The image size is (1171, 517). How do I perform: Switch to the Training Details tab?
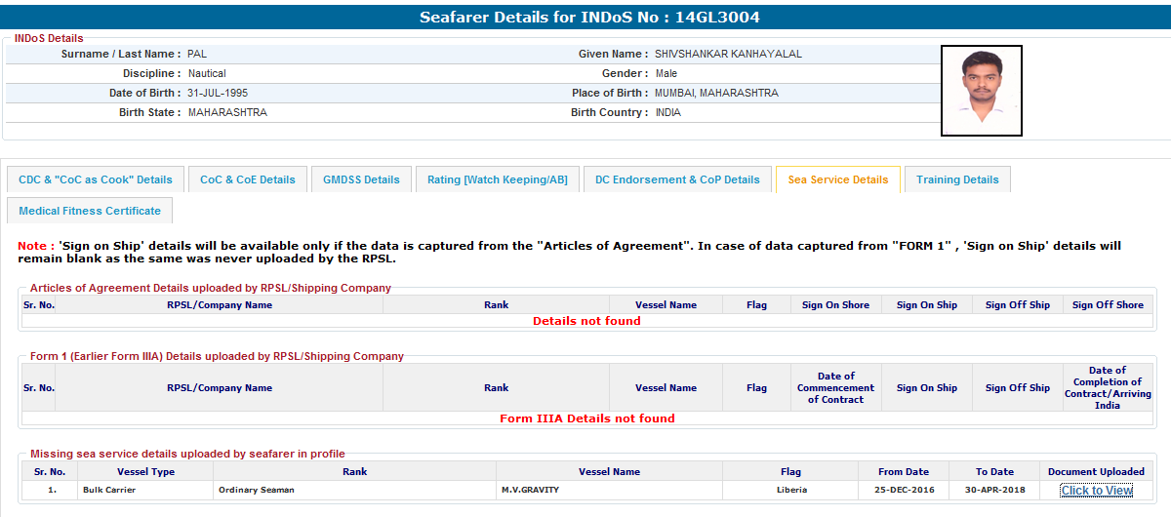pos(957,179)
